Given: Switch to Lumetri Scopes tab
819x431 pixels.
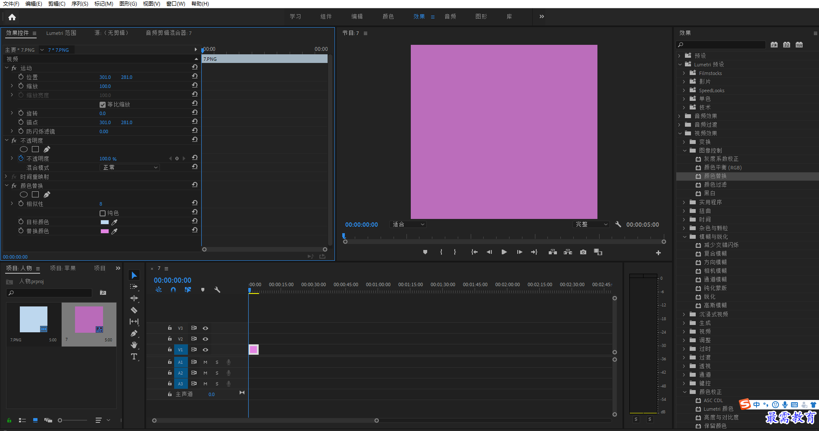Looking at the screenshot, I should coord(61,33).
